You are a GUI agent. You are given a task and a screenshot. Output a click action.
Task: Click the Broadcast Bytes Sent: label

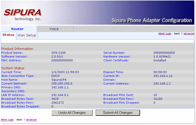point(18,99)
